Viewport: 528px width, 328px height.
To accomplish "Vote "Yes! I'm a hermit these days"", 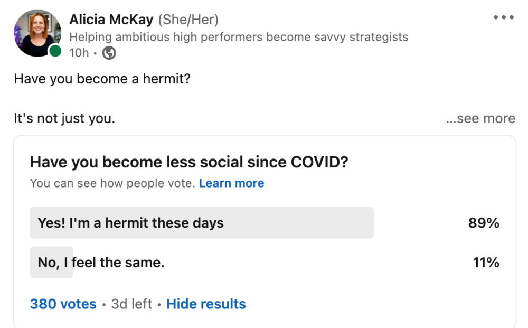I will 201,223.
